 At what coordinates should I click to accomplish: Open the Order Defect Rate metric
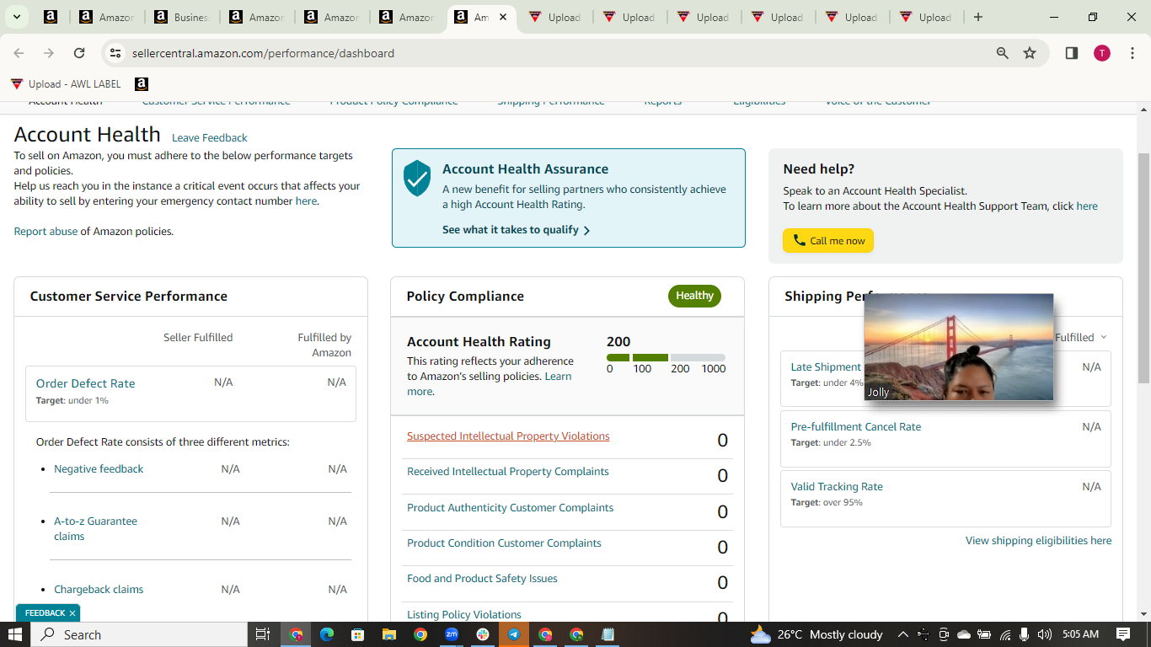(85, 383)
